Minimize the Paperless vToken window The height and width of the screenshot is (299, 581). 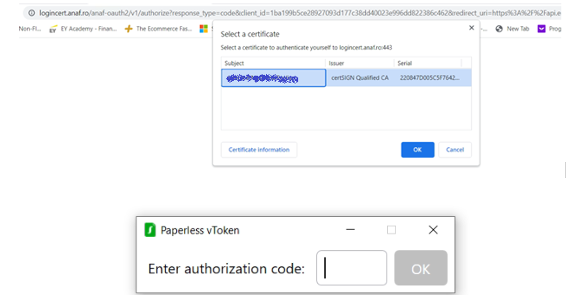(x=350, y=230)
